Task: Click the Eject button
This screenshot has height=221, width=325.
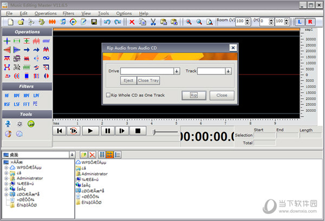Action: coord(128,81)
